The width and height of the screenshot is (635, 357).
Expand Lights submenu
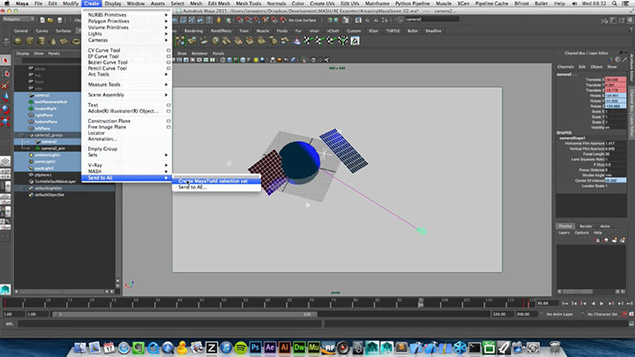(126, 33)
